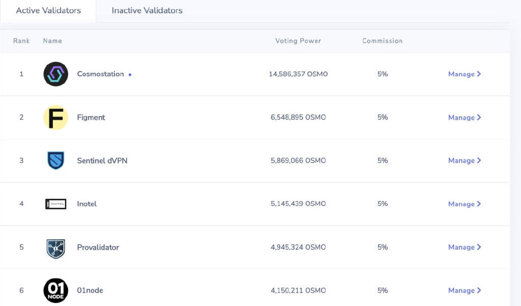Click voting power 6,548,895 OSMO
The height and width of the screenshot is (306, 521).
click(298, 117)
